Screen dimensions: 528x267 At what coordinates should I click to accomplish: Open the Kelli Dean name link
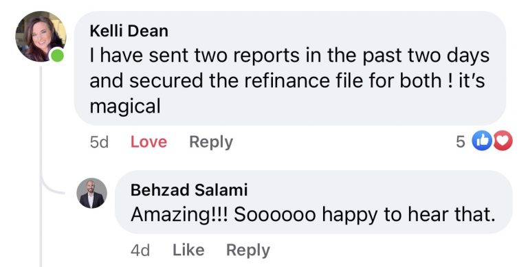[x=129, y=32]
